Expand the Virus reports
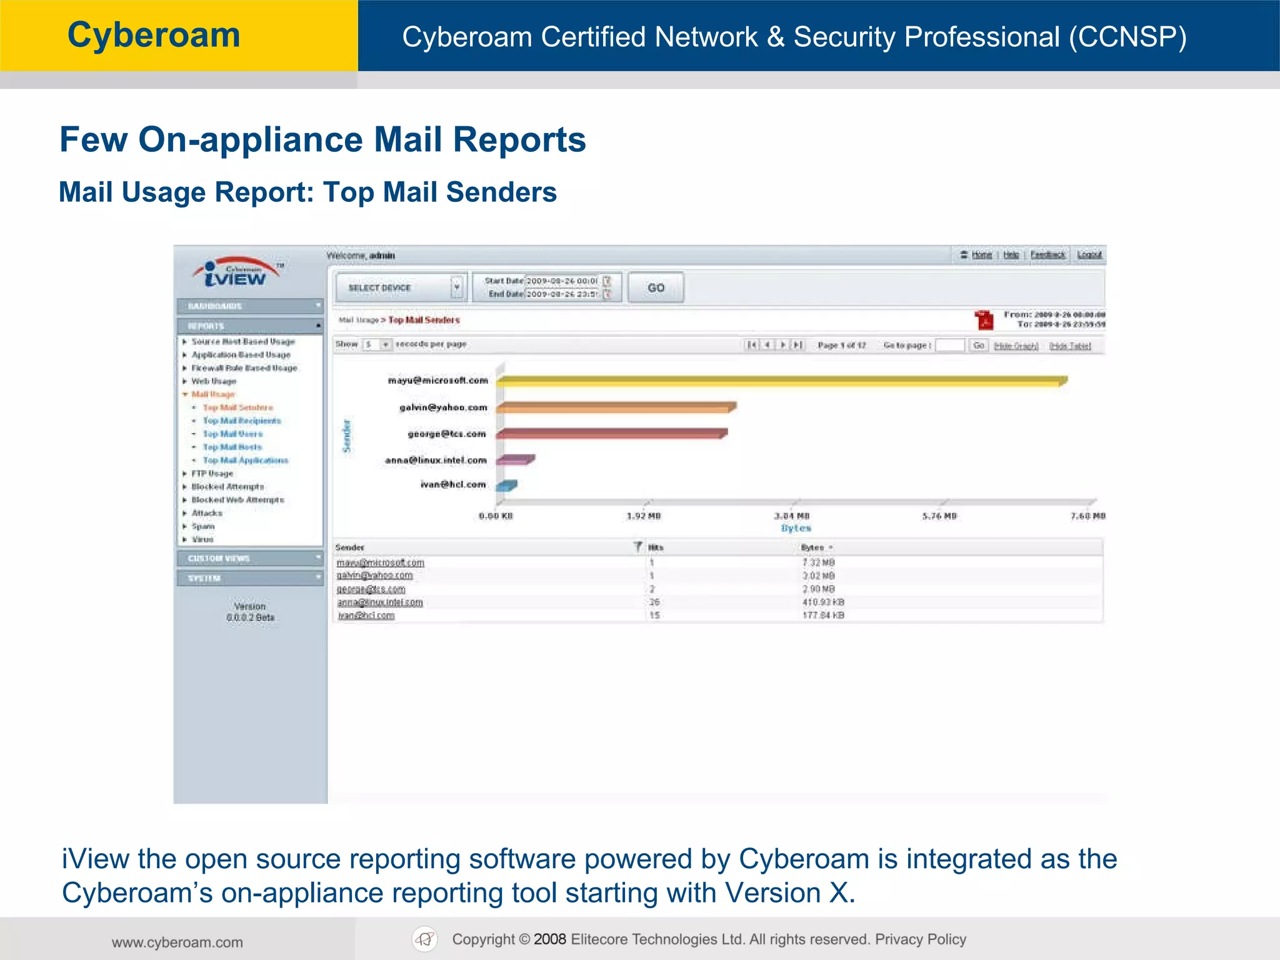Image resolution: width=1280 pixels, height=960 pixels. (202, 539)
